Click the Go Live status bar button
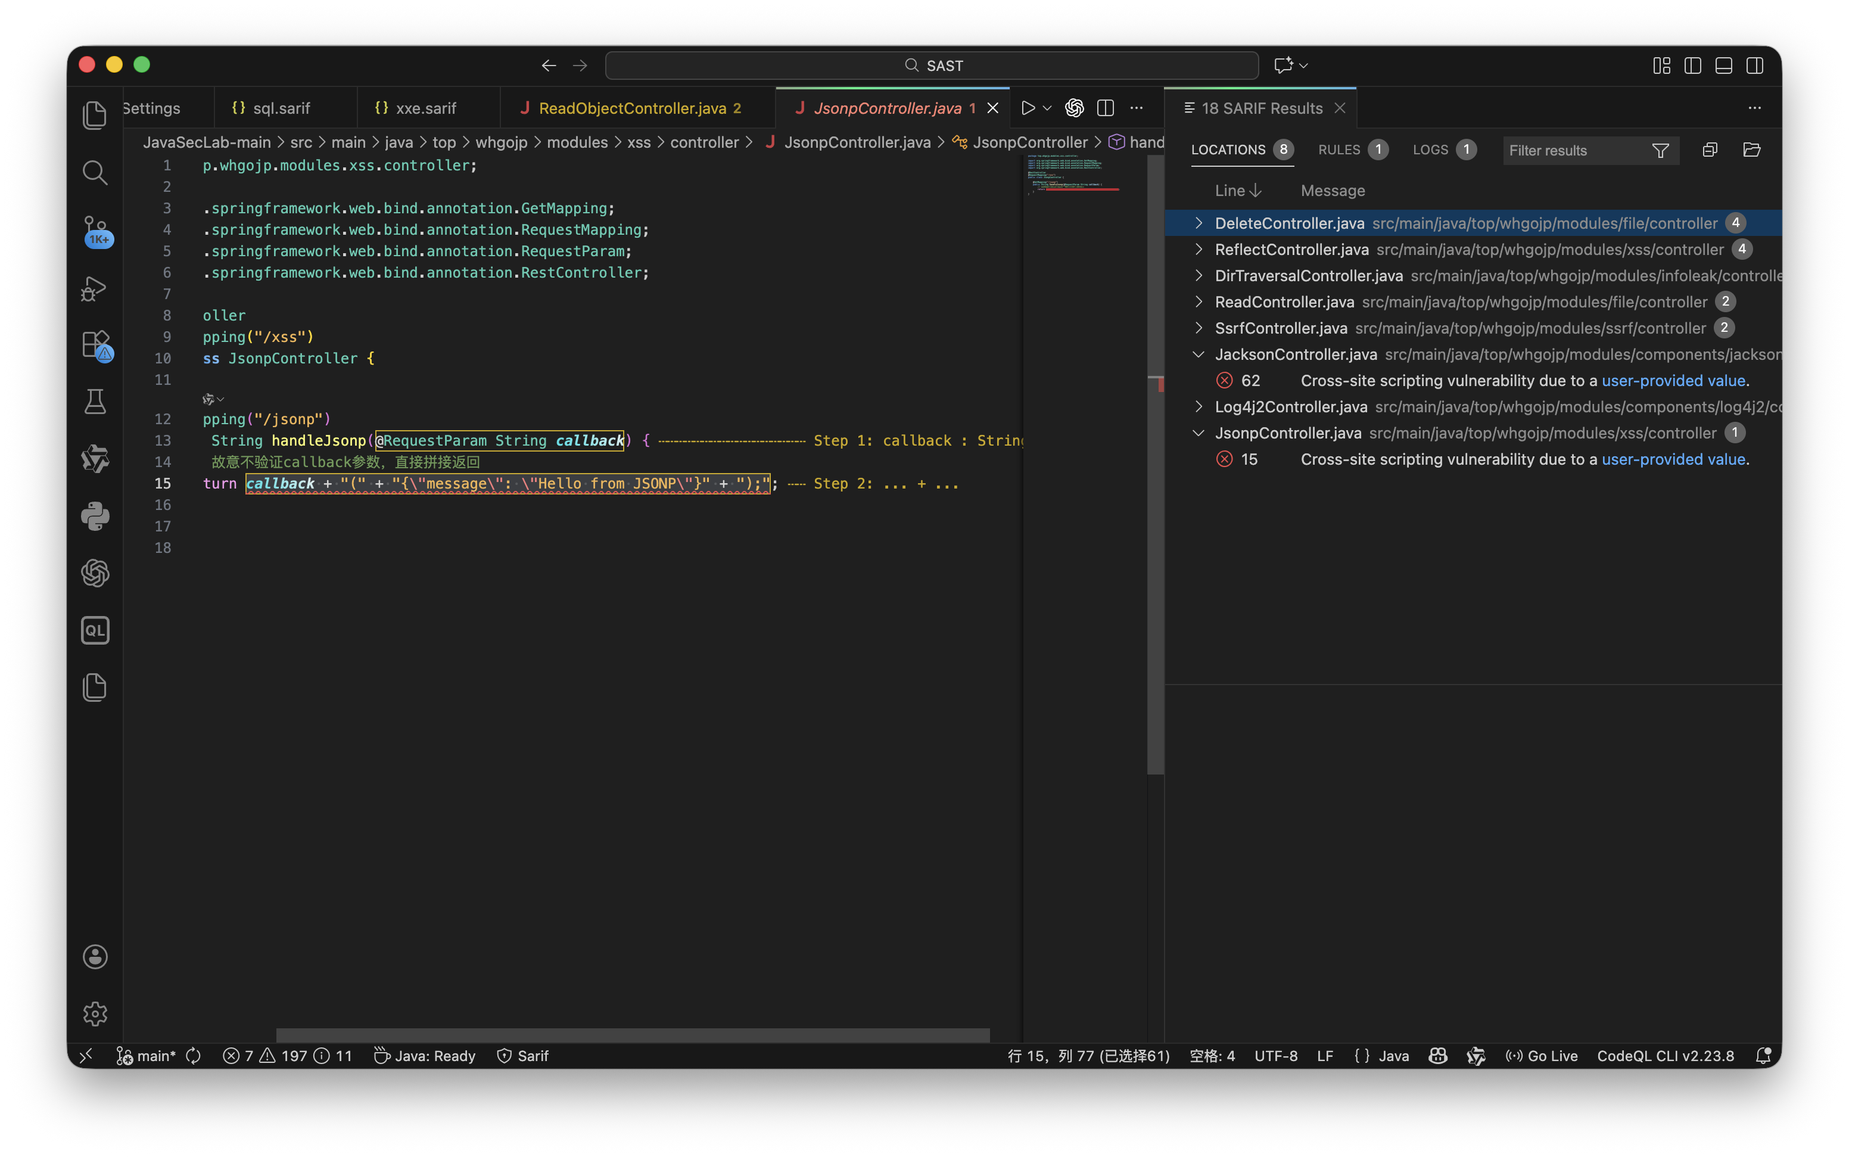Image resolution: width=1849 pixels, height=1157 pixels. 1542,1056
